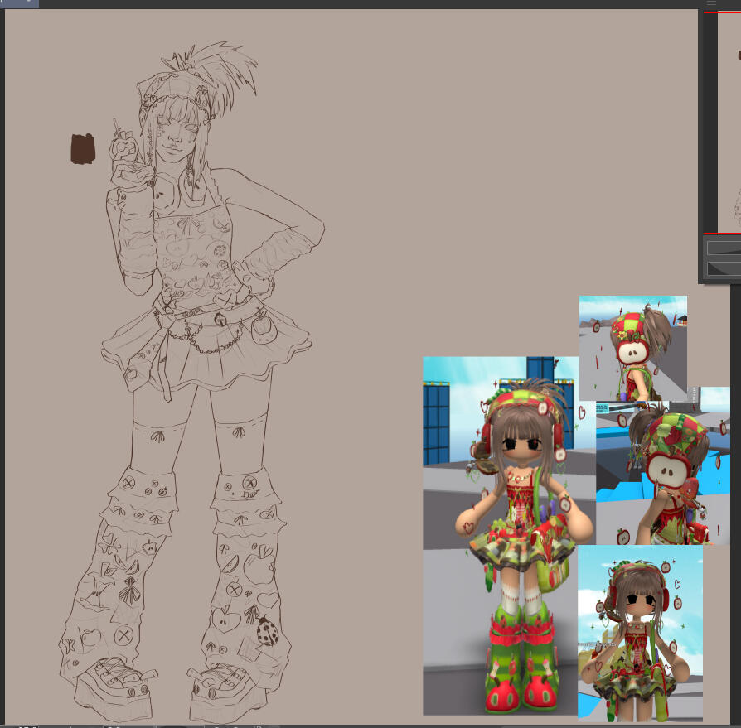
Task: Click the top back-view reference image
Action: [632, 348]
